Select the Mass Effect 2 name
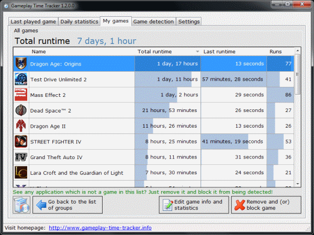 48,95
